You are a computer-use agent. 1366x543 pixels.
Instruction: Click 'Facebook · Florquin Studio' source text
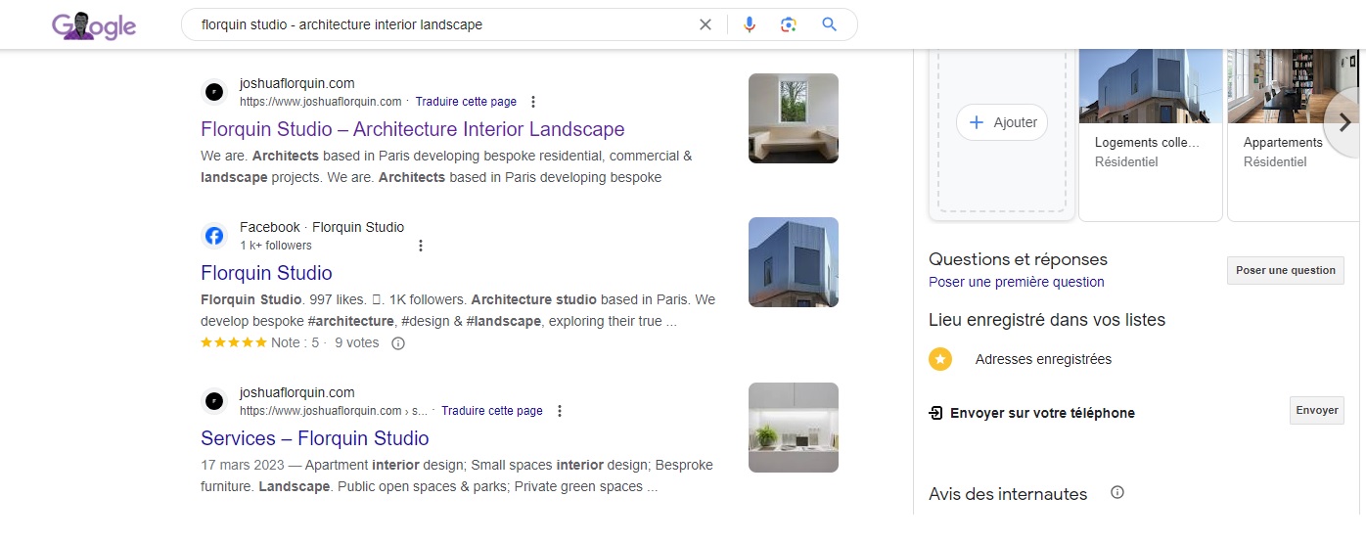click(322, 227)
